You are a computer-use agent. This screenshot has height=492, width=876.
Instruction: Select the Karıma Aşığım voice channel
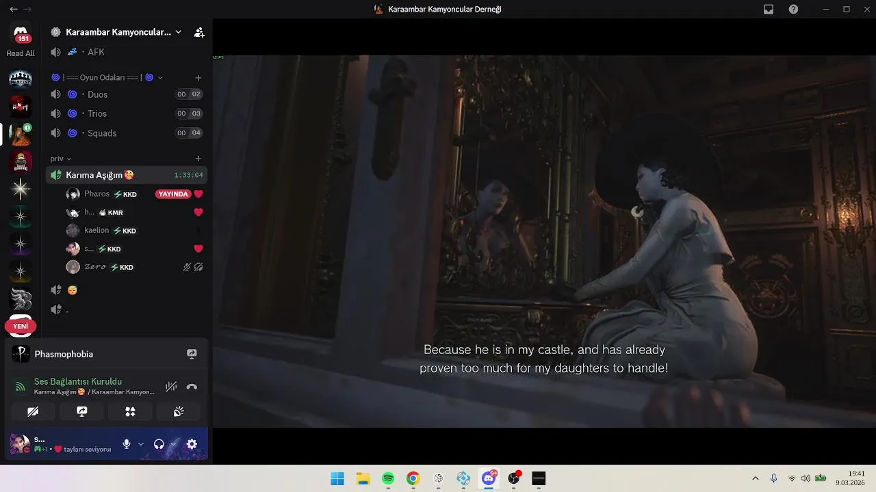click(127, 175)
